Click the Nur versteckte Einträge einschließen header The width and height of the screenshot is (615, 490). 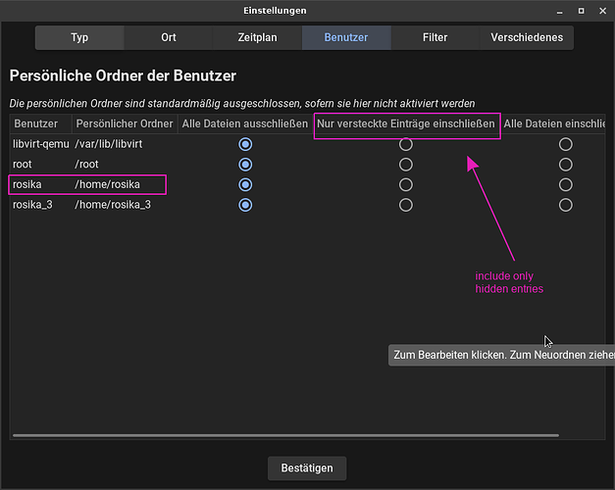pyautogui.click(x=406, y=124)
